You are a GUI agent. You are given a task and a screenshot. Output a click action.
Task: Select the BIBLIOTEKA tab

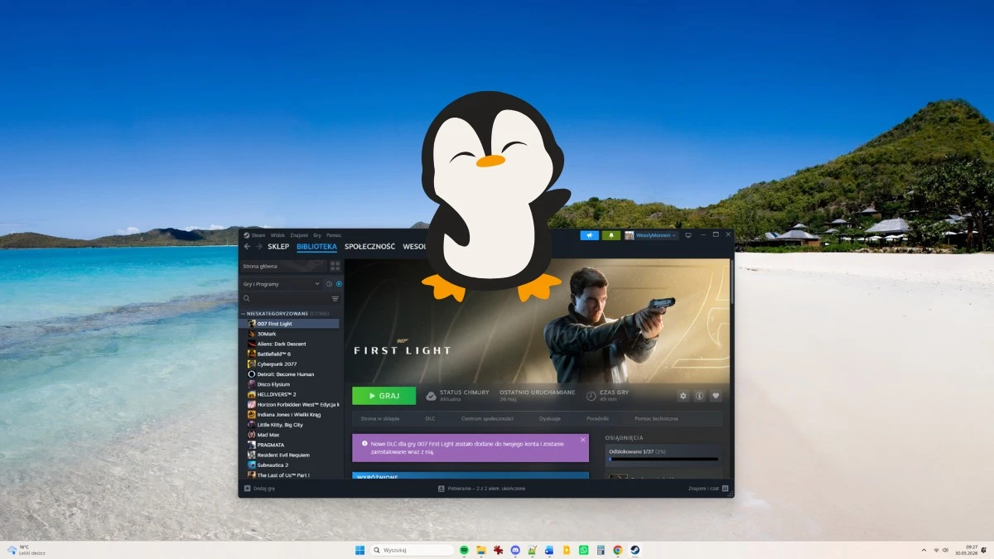(x=317, y=247)
